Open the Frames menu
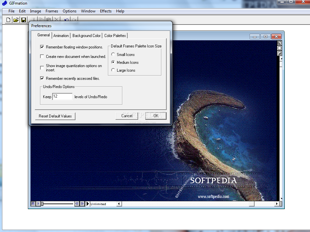Image resolution: width=310 pixels, height=232 pixels. [52, 11]
